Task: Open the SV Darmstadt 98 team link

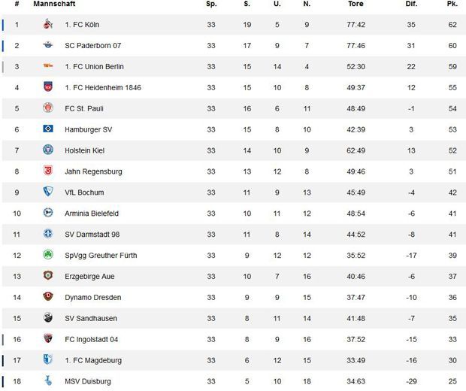Action: click(92, 235)
